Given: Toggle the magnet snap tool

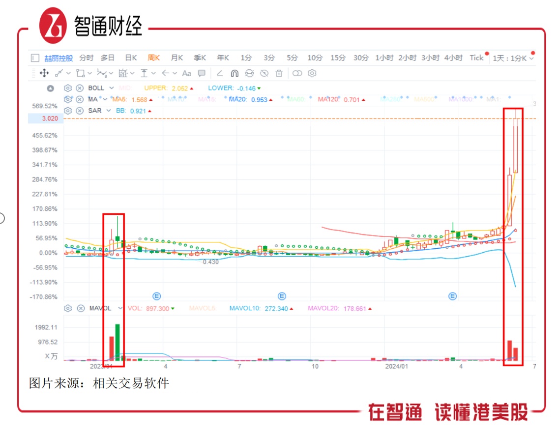Looking at the screenshot, I should pyautogui.click(x=235, y=73).
